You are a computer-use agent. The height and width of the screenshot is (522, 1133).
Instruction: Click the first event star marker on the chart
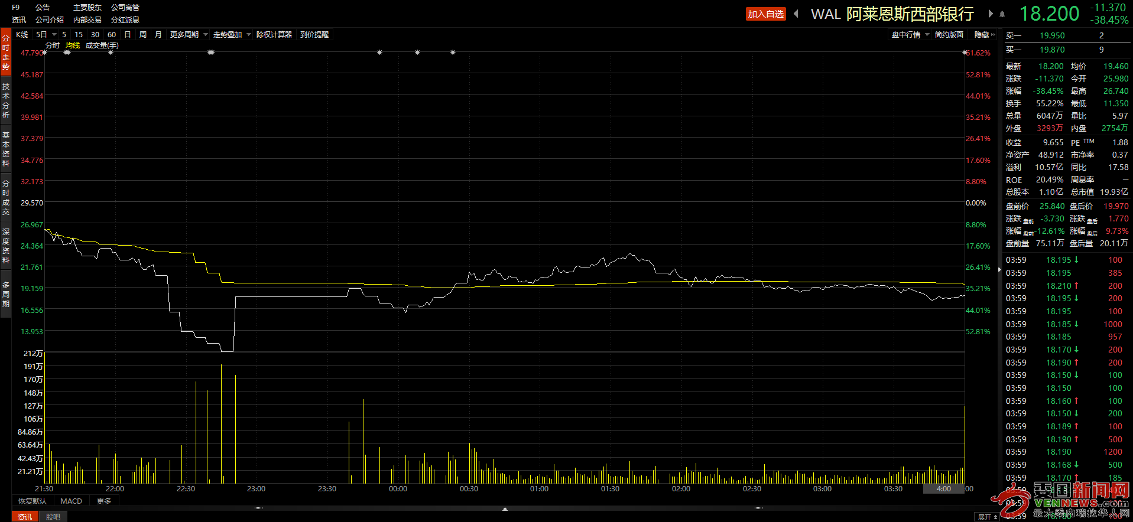coord(45,53)
